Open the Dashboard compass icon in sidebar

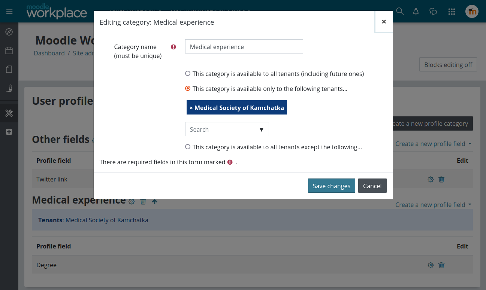click(9, 32)
